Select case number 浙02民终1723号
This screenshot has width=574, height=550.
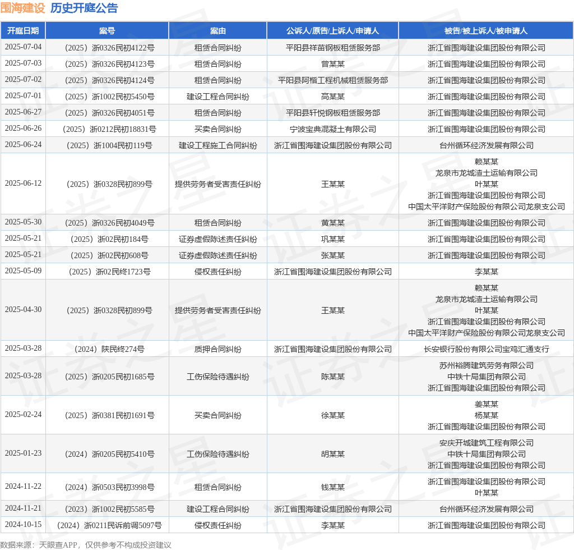[x=109, y=272]
